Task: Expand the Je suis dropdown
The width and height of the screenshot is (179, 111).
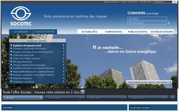Action: tap(41, 98)
